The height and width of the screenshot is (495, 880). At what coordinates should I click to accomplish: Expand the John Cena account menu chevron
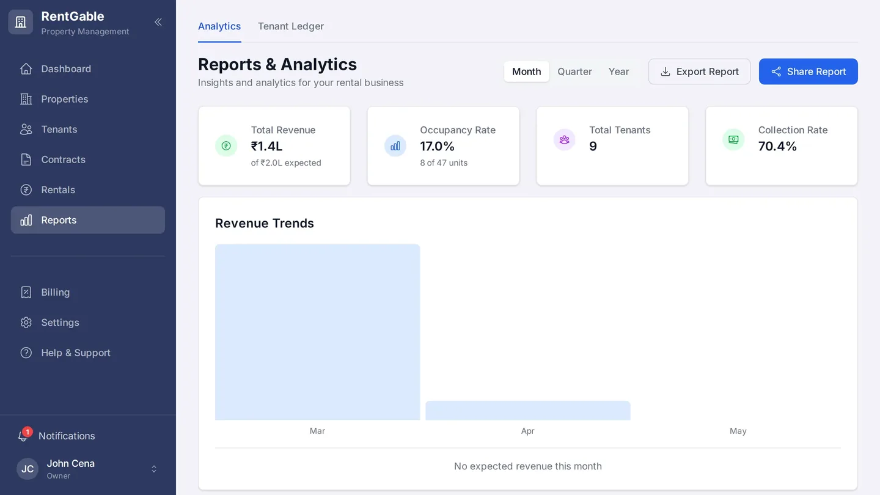pos(154,469)
